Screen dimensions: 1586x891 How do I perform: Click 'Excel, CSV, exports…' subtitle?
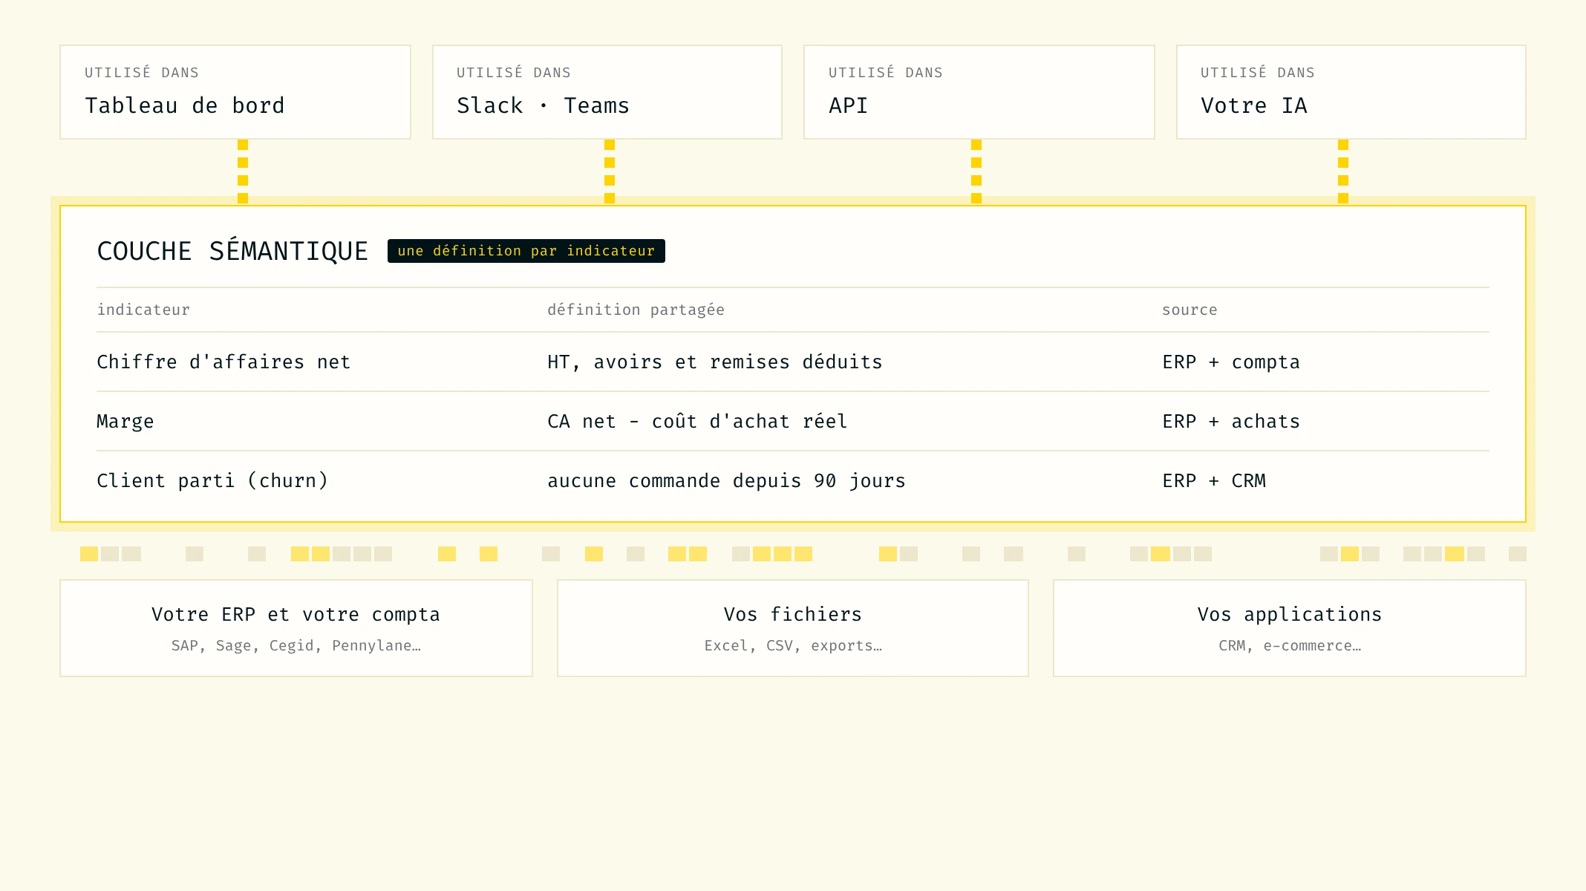pos(793,645)
